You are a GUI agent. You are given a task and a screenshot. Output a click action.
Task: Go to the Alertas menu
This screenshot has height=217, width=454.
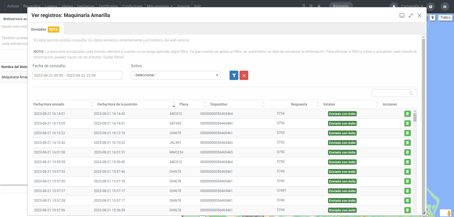pyautogui.click(x=67, y=6)
